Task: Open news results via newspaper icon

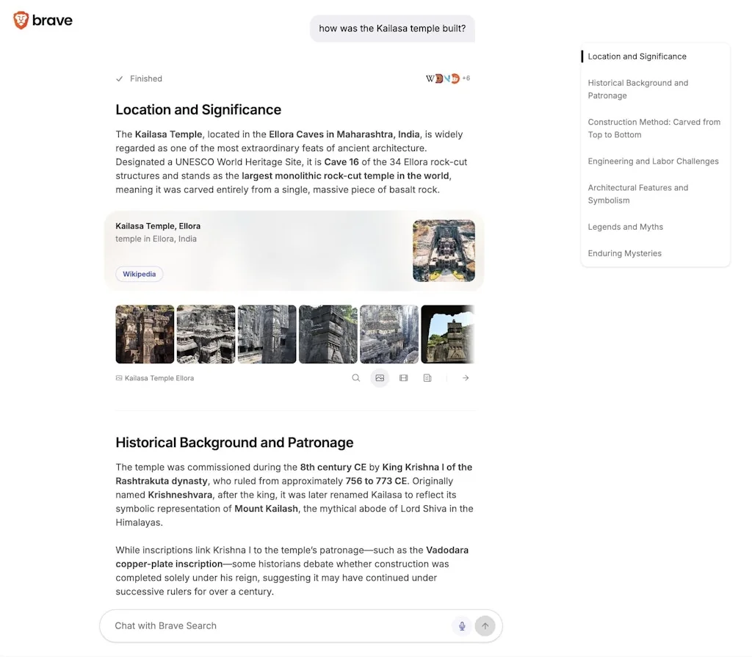Action: (427, 377)
